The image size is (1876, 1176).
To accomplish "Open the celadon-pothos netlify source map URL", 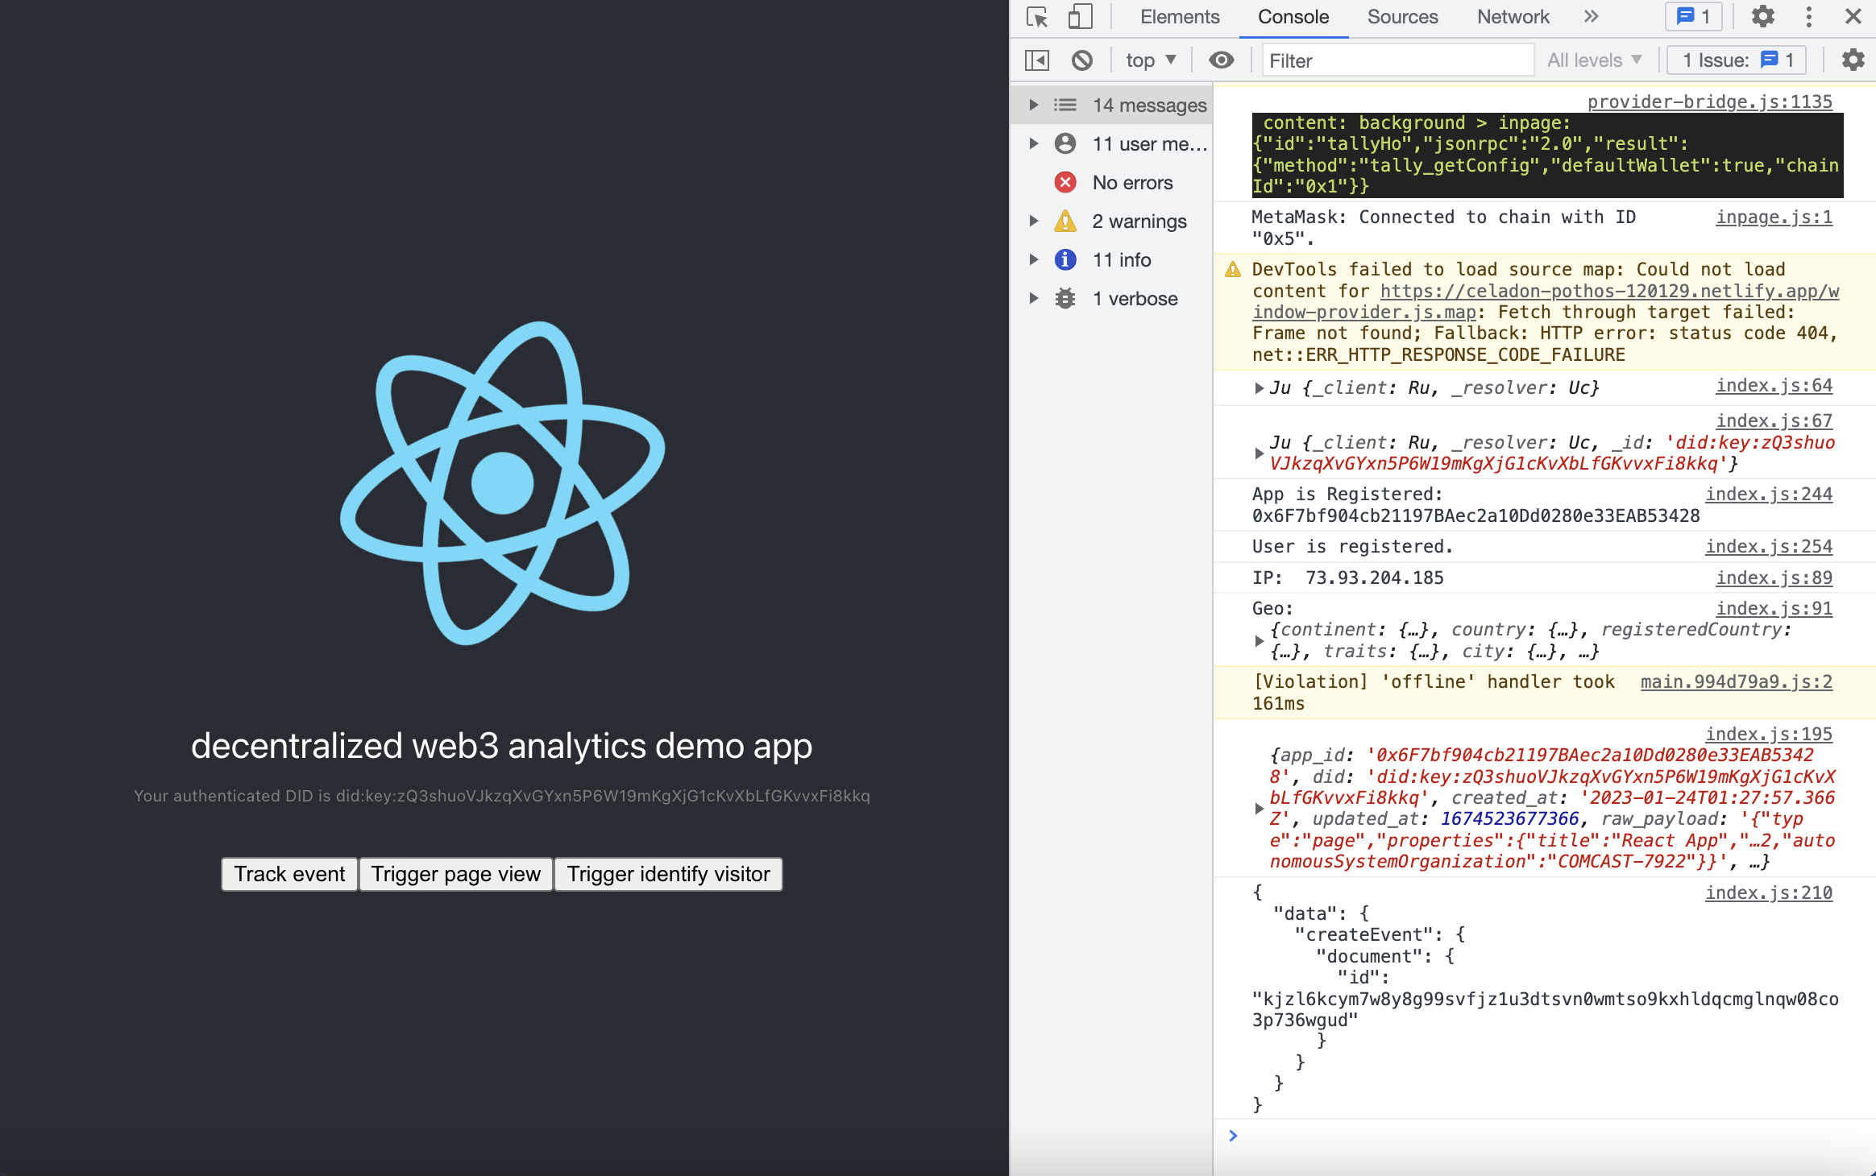I will (1546, 302).
